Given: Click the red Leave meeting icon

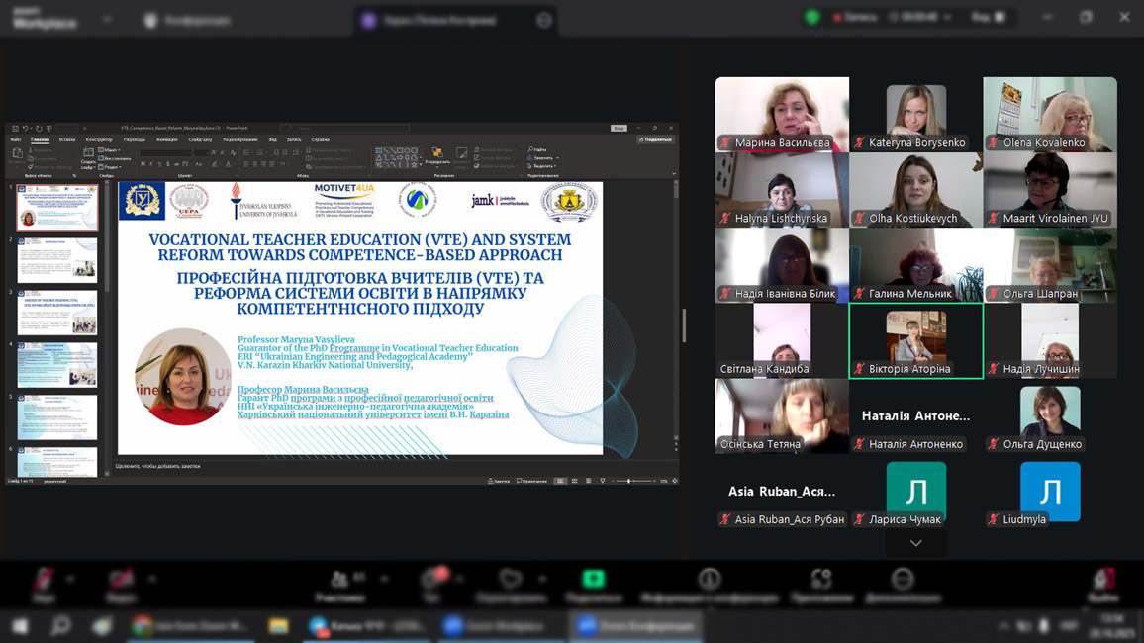Looking at the screenshot, I should [x=1103, y=580].
